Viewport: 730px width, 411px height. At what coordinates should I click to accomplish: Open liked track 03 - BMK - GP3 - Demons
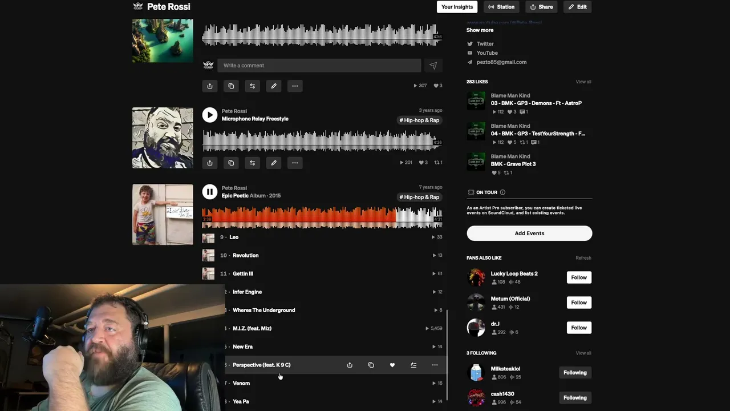(x=536, y=103)
